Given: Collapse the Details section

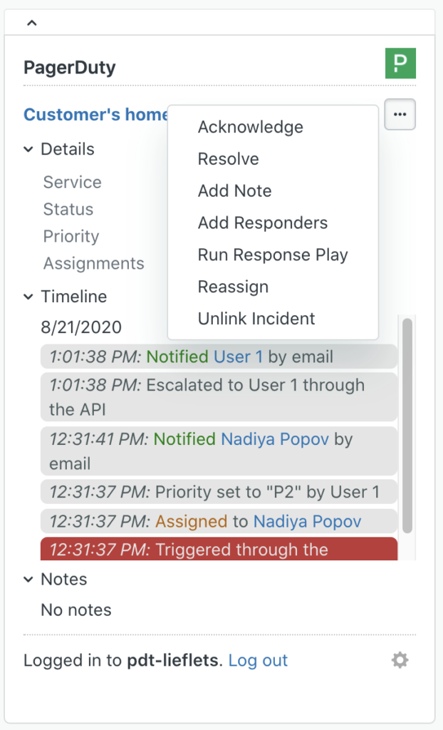Looking at the screenshot, I should click(x=28, y=150).
